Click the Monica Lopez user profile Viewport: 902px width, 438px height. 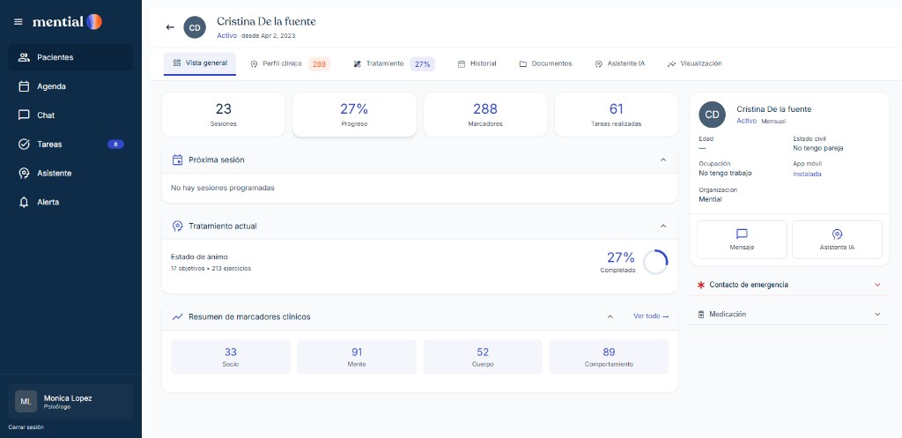point(70,402)
